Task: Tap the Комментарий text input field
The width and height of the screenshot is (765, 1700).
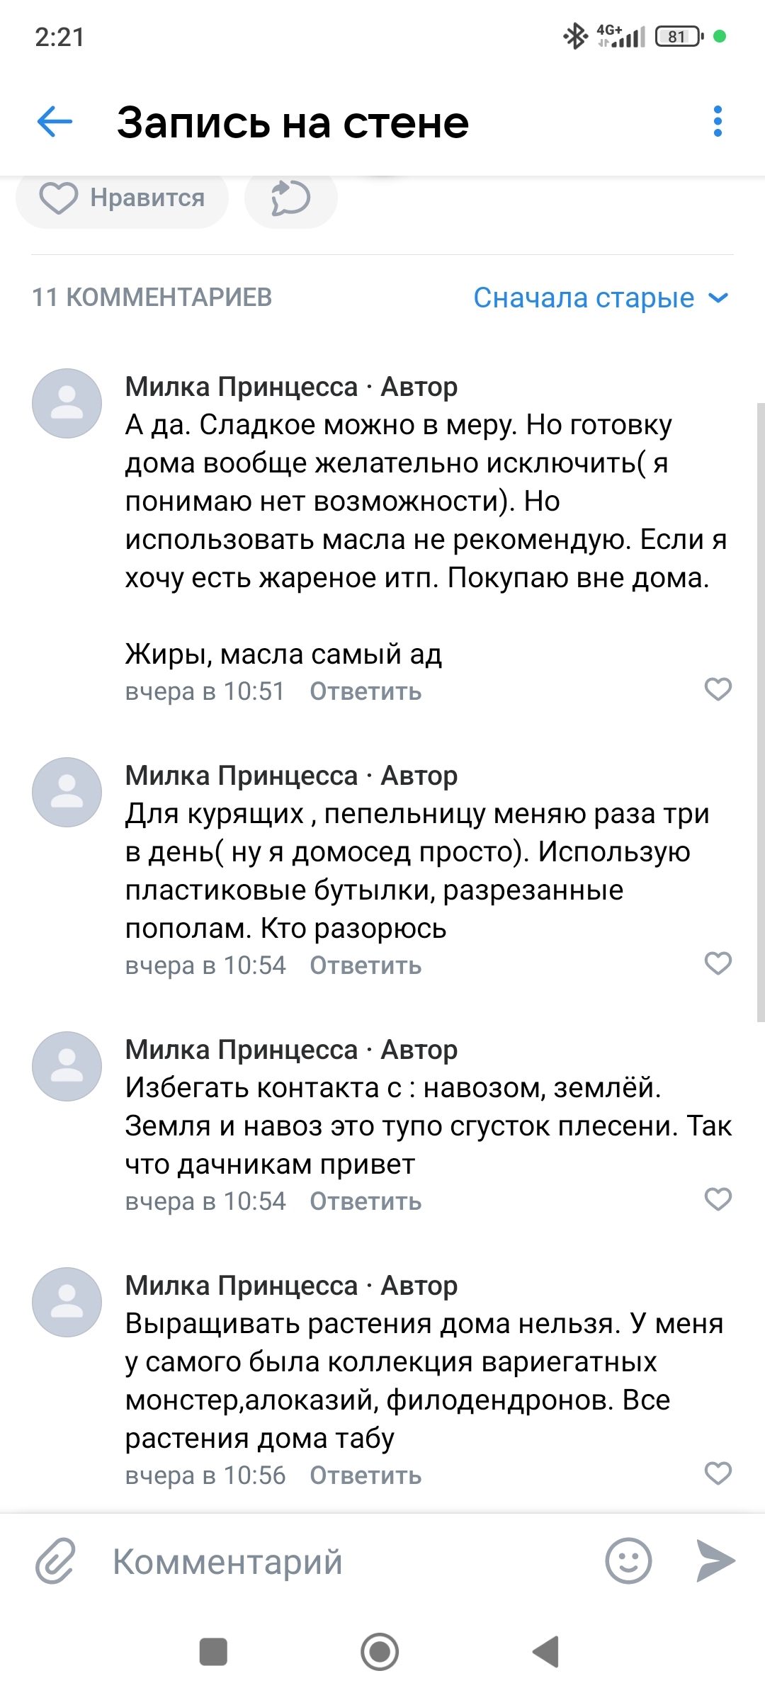Action: pos(340,1561)
